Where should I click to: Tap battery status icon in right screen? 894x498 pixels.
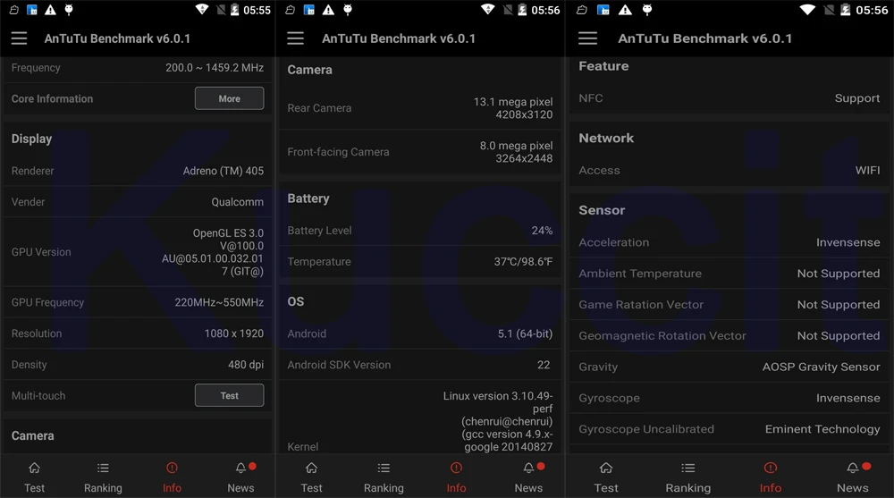tap(846, 10)
